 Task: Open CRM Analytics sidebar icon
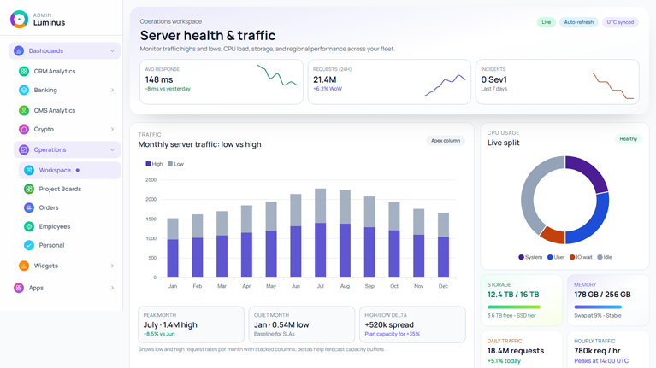24,72
